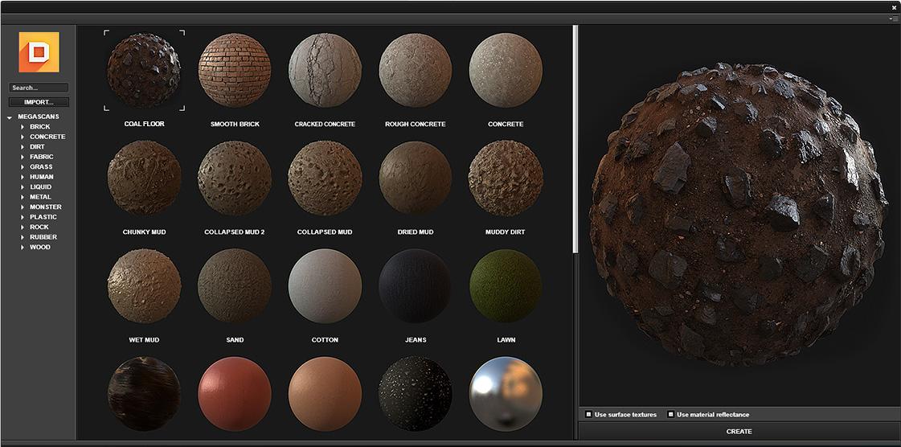The width and height of the screenshot is (901, 447).
Task: Expand the Fabric category arrow
Action: pyautogui.click(x=23, y=157)
